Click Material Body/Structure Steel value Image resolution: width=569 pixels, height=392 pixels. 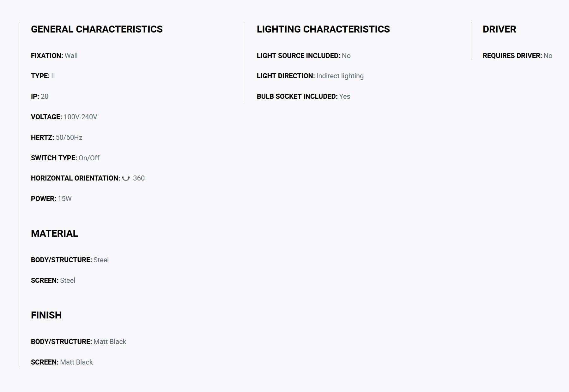coord(101,260)
